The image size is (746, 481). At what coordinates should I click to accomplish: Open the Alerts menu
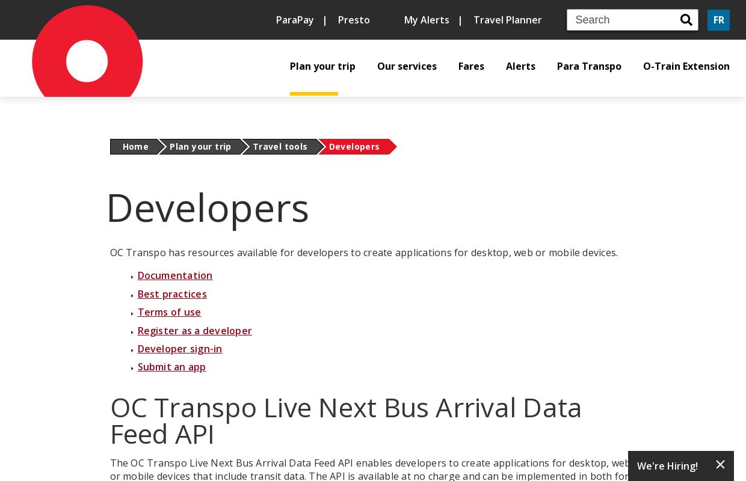(520, 66)
